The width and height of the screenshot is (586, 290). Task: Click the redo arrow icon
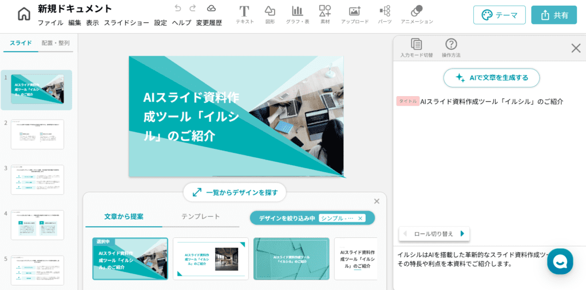[193, 8]
